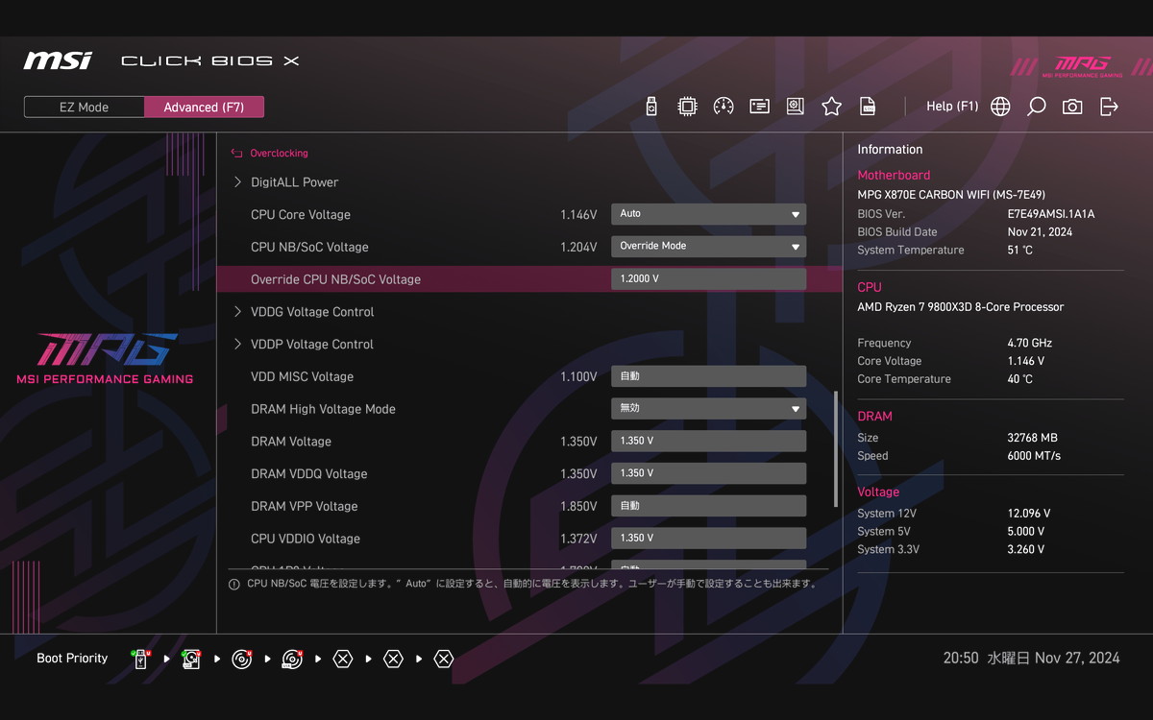
Task: Select the Override CPU NB/SoC Voltage label
Action: point(335,280)
